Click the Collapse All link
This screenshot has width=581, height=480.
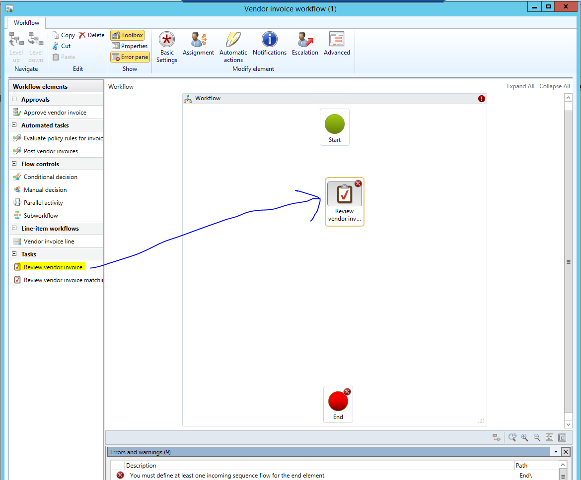(554, 86)
